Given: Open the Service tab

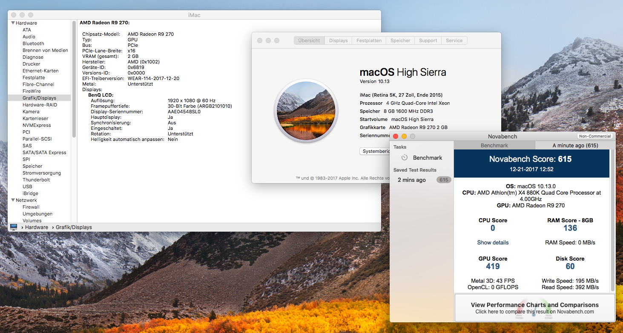Looking at the screenshot, I should [x=454, y=40].
